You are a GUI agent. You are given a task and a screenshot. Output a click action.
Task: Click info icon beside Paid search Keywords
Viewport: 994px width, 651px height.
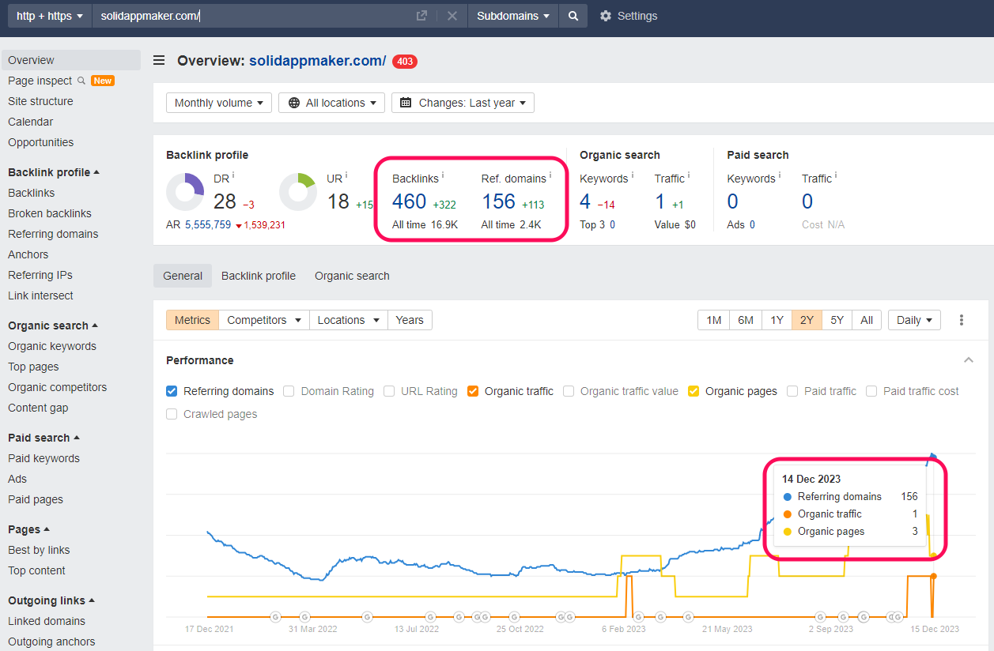tap(780, 175)
